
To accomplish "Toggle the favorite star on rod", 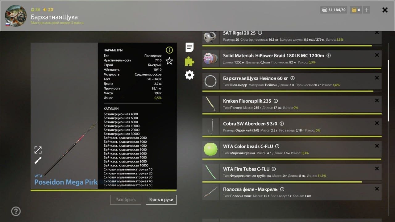I will coord(169,61).
